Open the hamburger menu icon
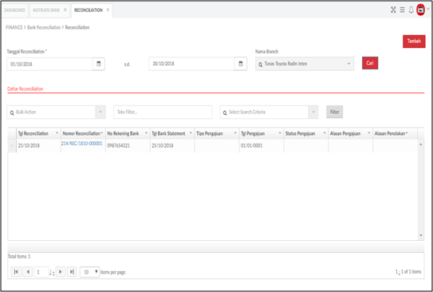433x292 pixels. 403,10
